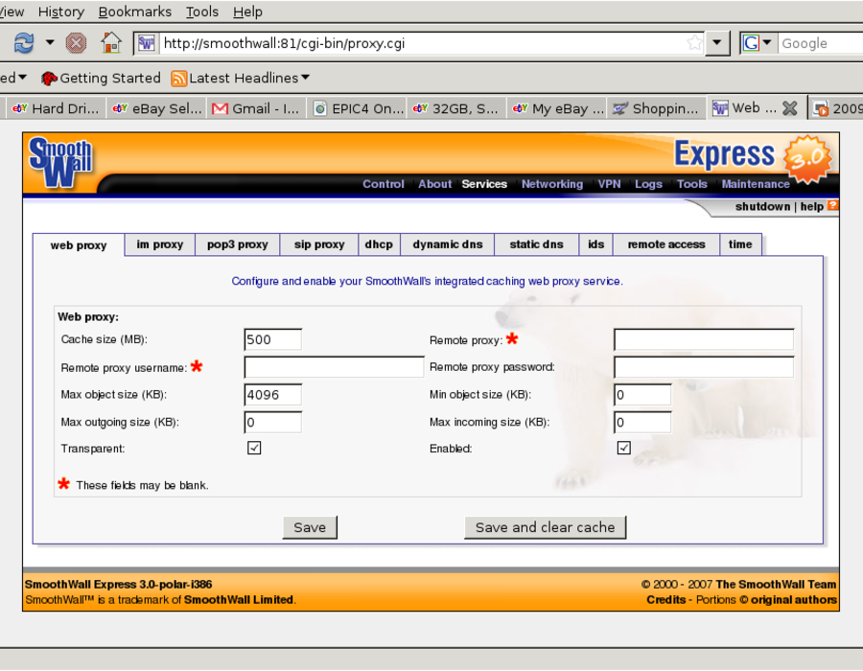Open the Control section
Viewport: 863px width, 671px height.
[383, 184]
